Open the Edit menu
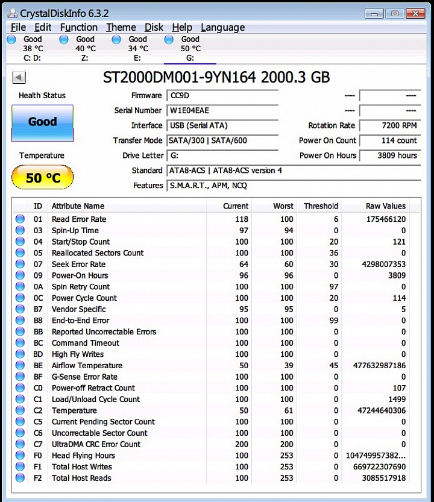 pos(43,27)
